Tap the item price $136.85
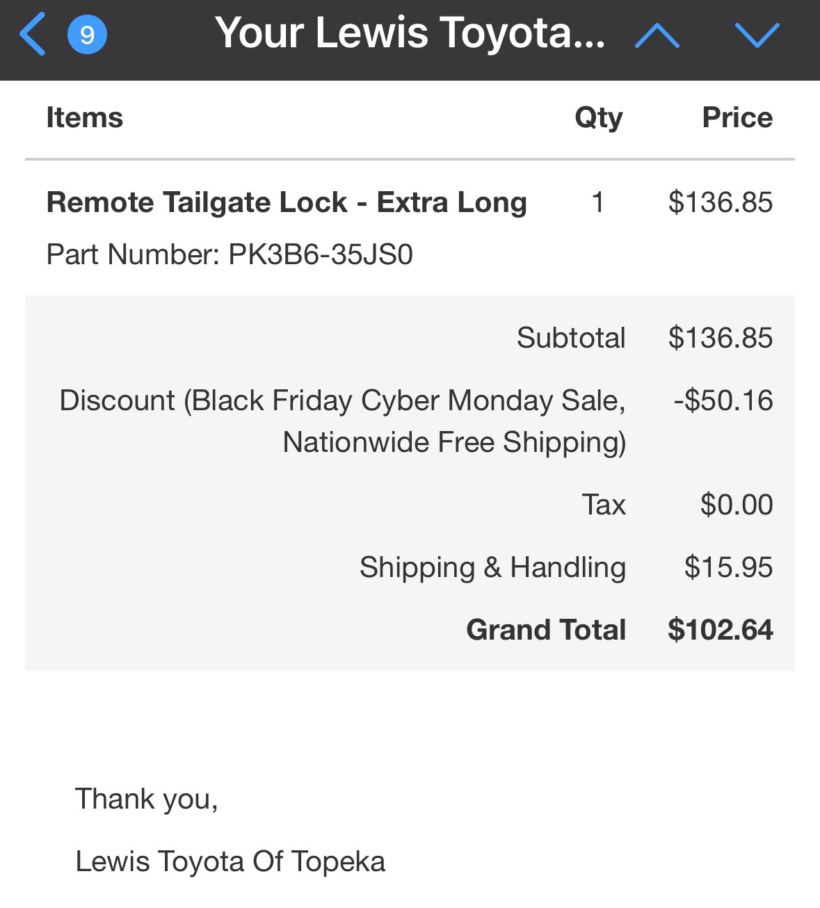The width and height of the screenshot is (820, 908). point(721,202)
